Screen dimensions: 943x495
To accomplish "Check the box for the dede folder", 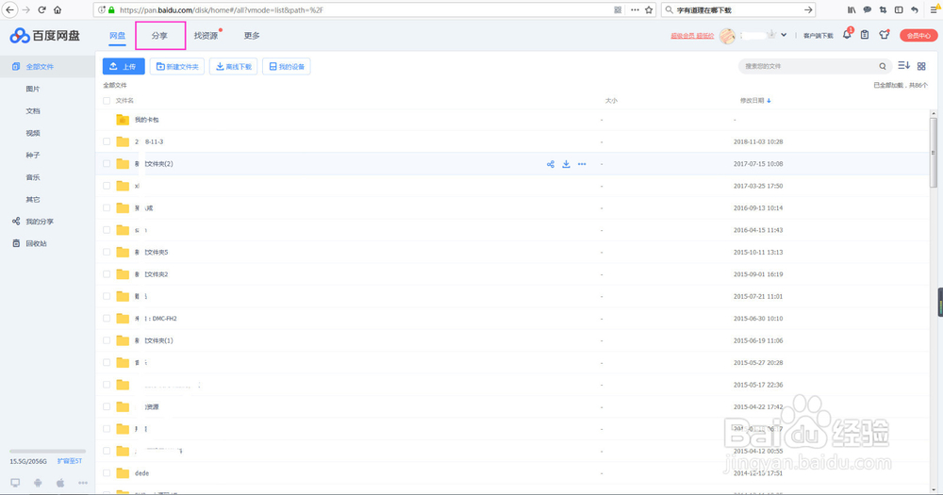I will point(107,473).
